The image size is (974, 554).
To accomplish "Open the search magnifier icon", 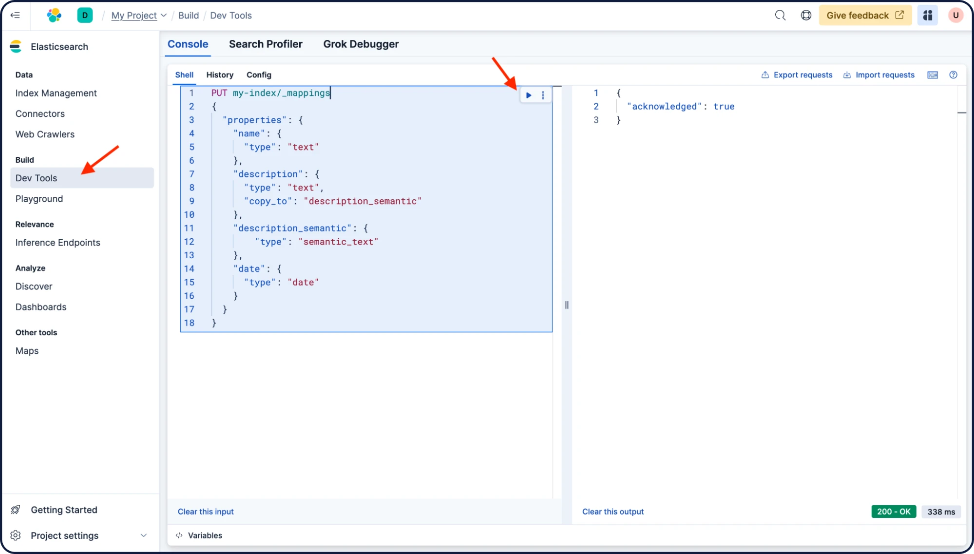I will tap(780, 15).
